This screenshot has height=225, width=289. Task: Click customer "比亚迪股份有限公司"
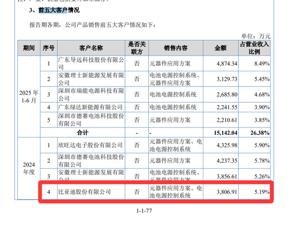pyautogui.click(x=85, y=192)
